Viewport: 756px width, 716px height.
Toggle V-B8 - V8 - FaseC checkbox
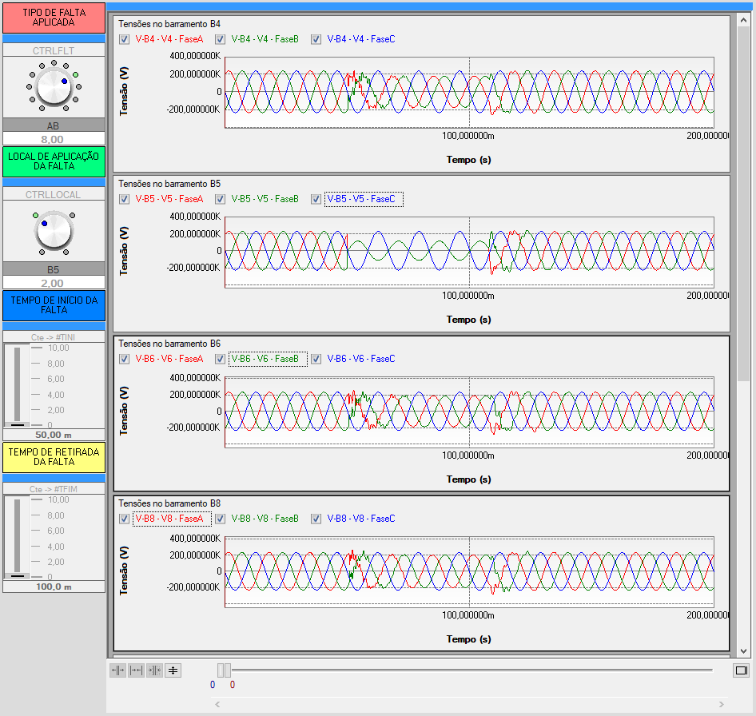[316, 519]
